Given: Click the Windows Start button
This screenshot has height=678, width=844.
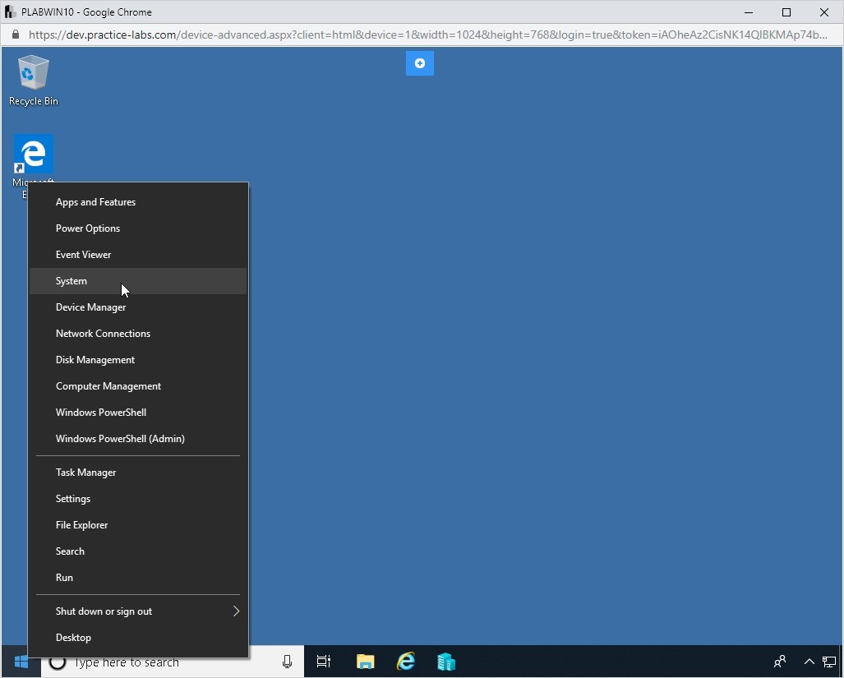Looking at the screenshot, I should point(21,662).
